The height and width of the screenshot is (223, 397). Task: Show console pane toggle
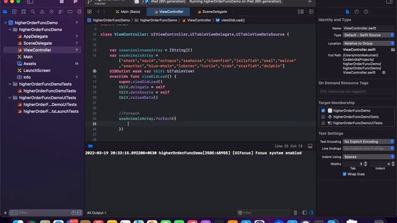pyautogui.click(x=311, y=213)
